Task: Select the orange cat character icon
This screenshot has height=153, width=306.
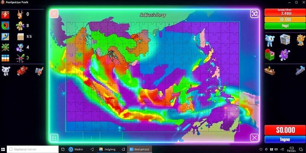Action: point(301,40)
